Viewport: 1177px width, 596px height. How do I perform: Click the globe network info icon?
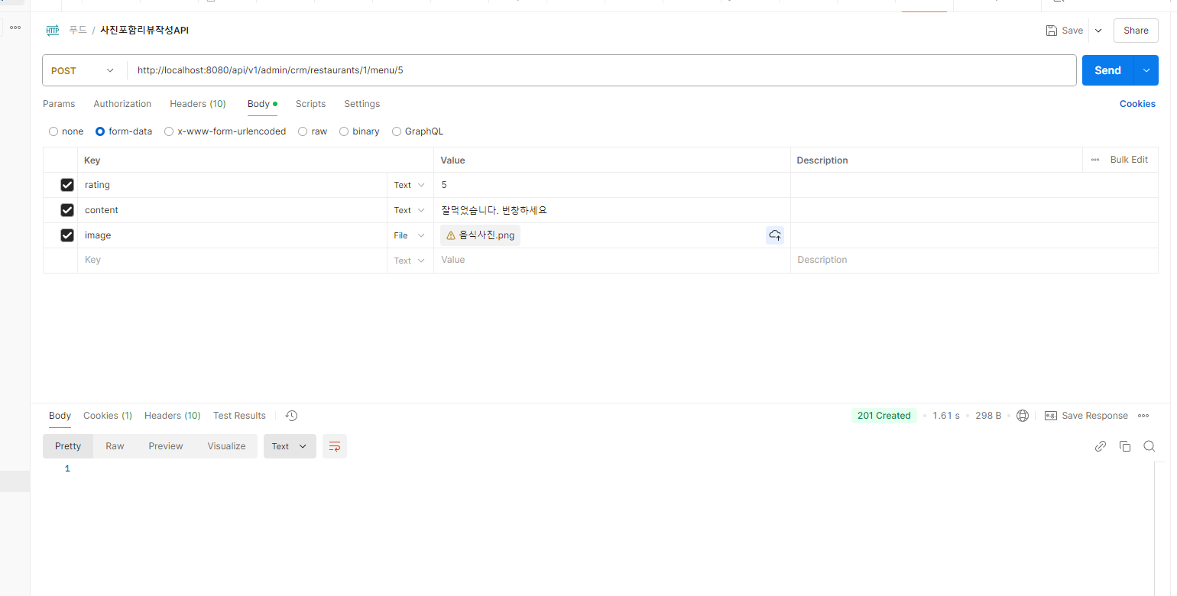1023,416
